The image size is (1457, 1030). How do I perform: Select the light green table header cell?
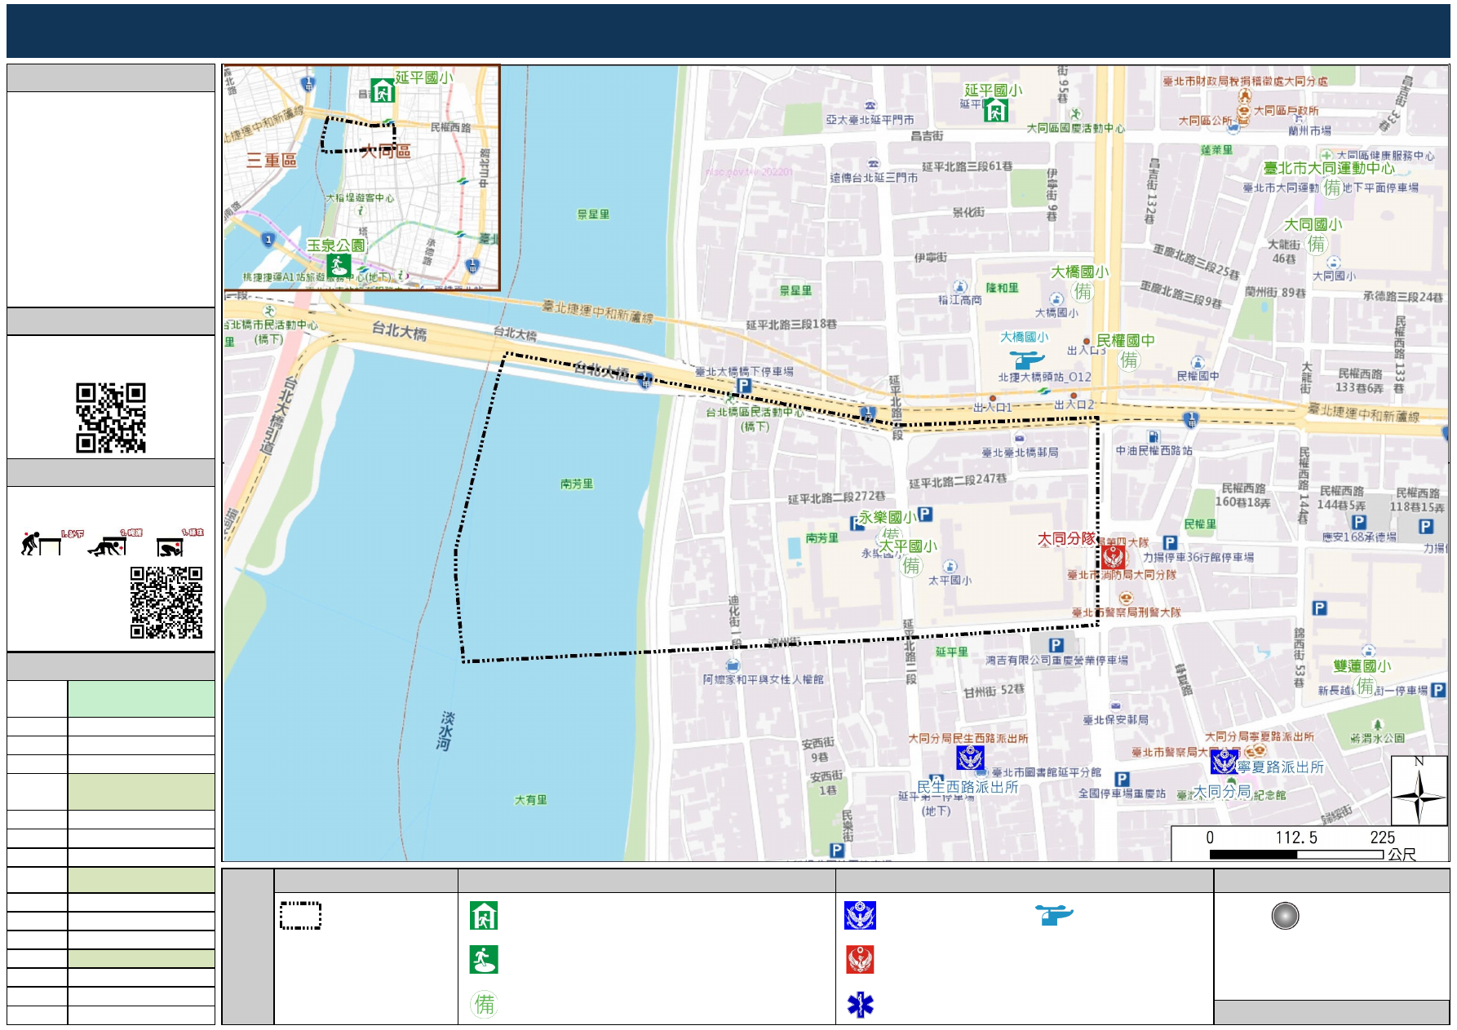pos(141,699)
